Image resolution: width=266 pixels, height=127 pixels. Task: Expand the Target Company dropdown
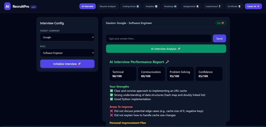tap(67, 37)
